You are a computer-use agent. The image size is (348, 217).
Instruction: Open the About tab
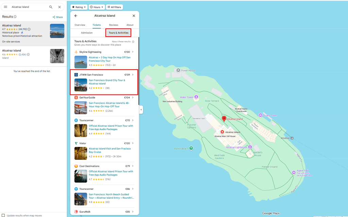pyautogui.click(x=130, y=25)
